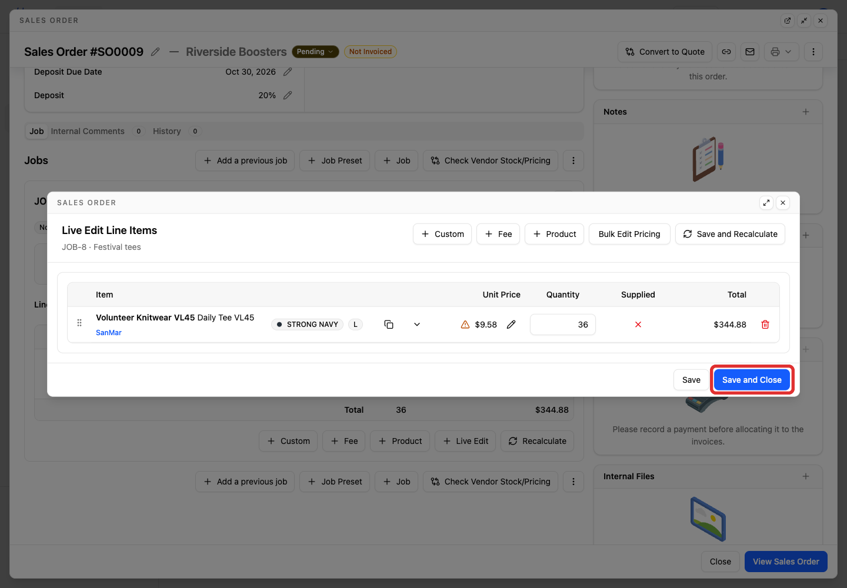The width and height of the screenshot is (847, 588).
Task: Open Bulk Edit Pricing
Action: 629,234
